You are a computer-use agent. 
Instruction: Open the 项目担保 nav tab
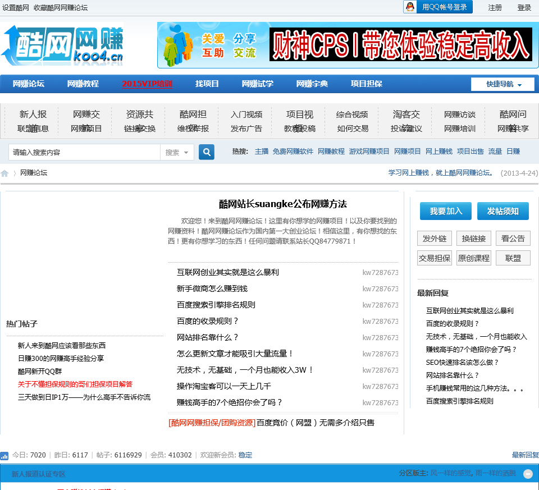(367, 84)
